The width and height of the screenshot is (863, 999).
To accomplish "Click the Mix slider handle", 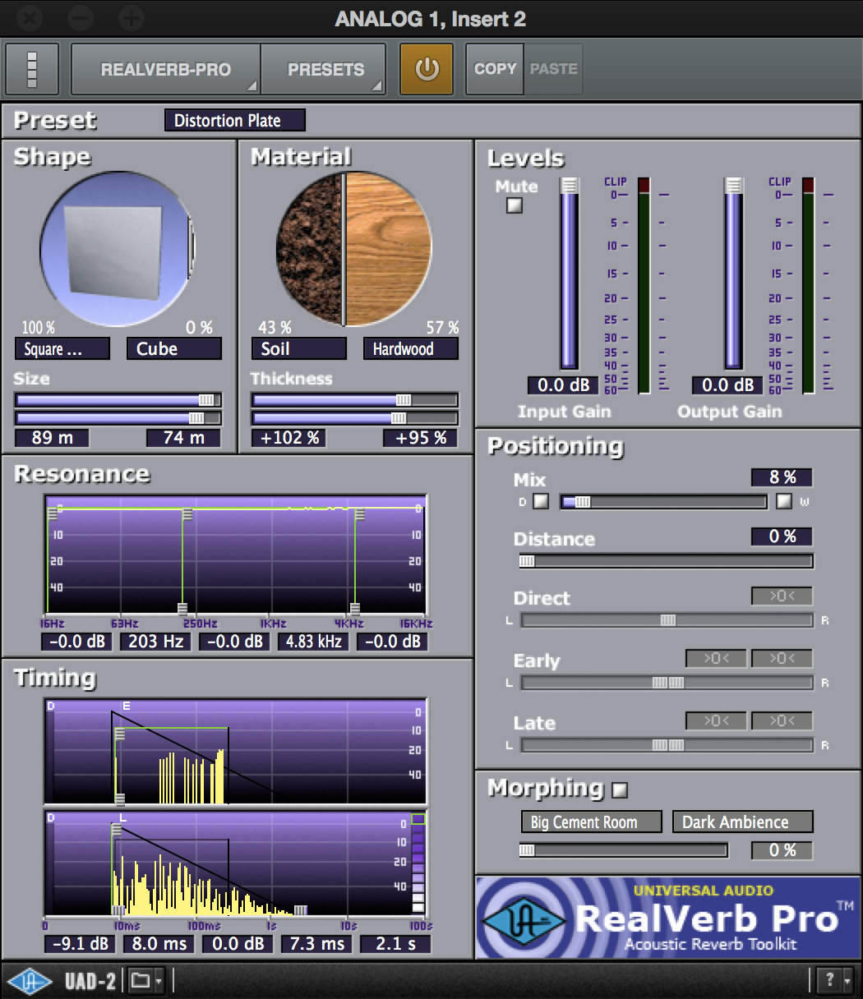I will click(x=582, y=501).
